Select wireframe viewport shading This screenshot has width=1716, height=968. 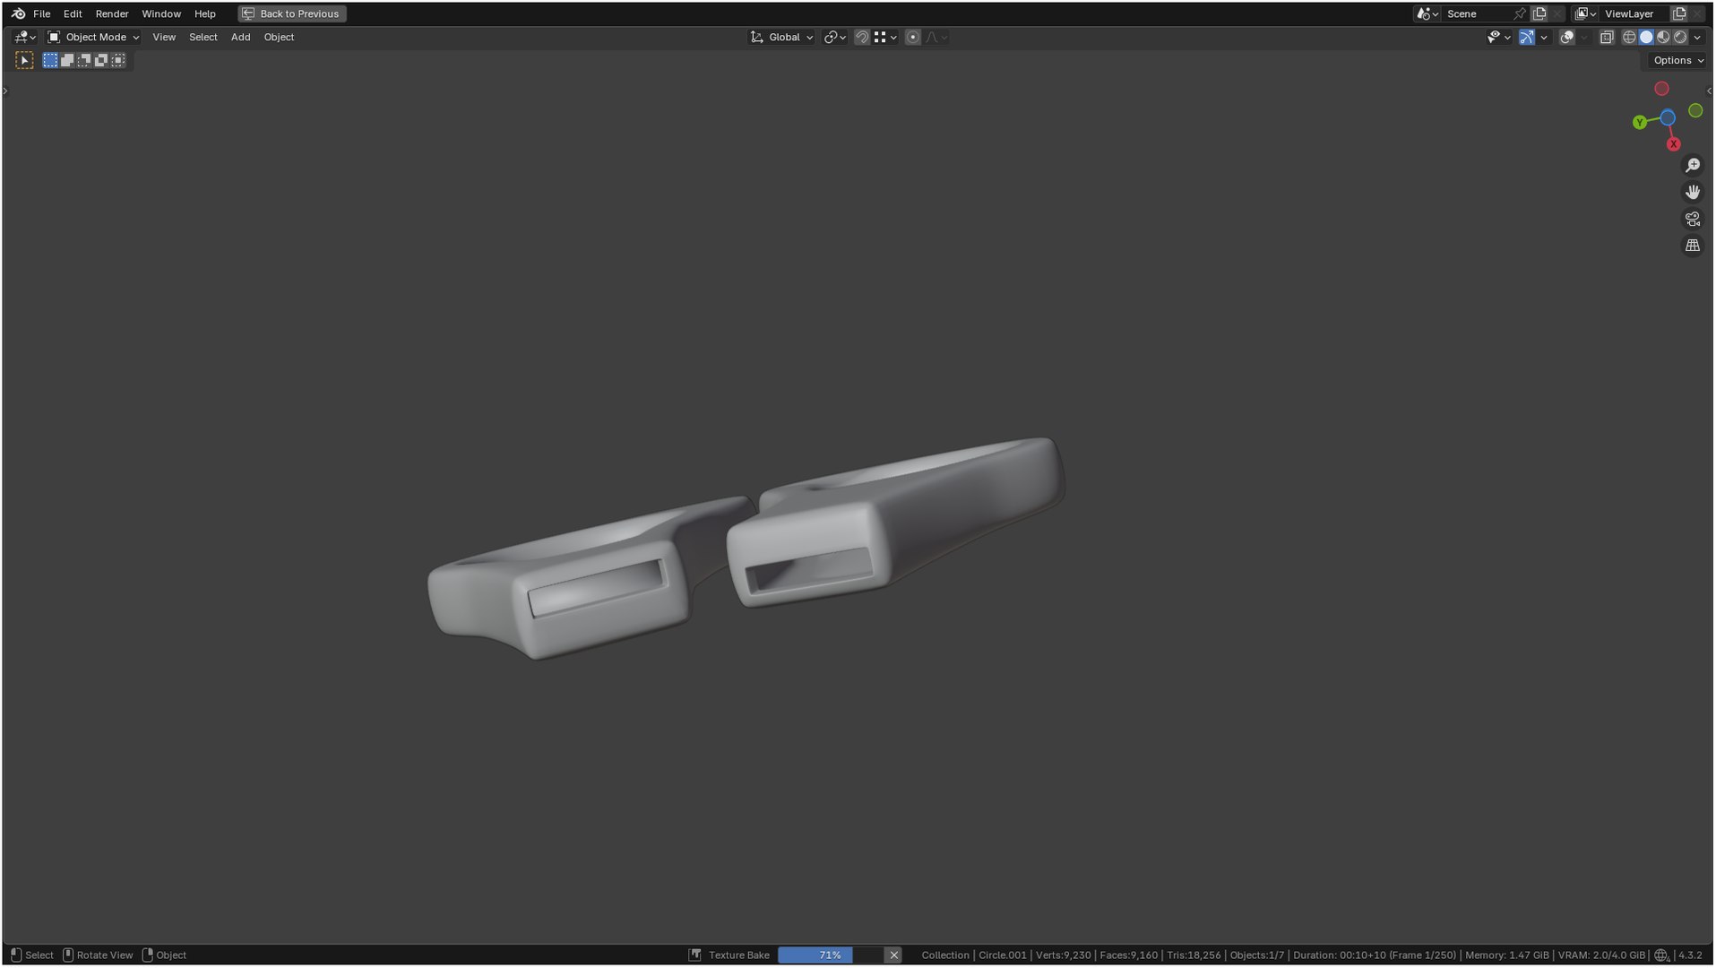click(x=1629, y=37)
